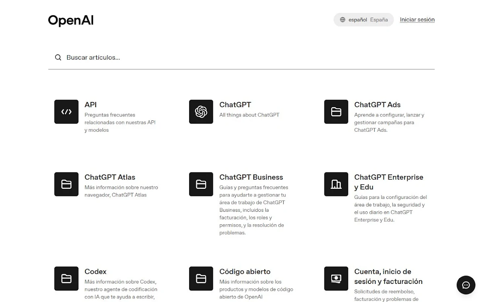Click the ChatGPT Enterprise building icon

pos(336,184)
